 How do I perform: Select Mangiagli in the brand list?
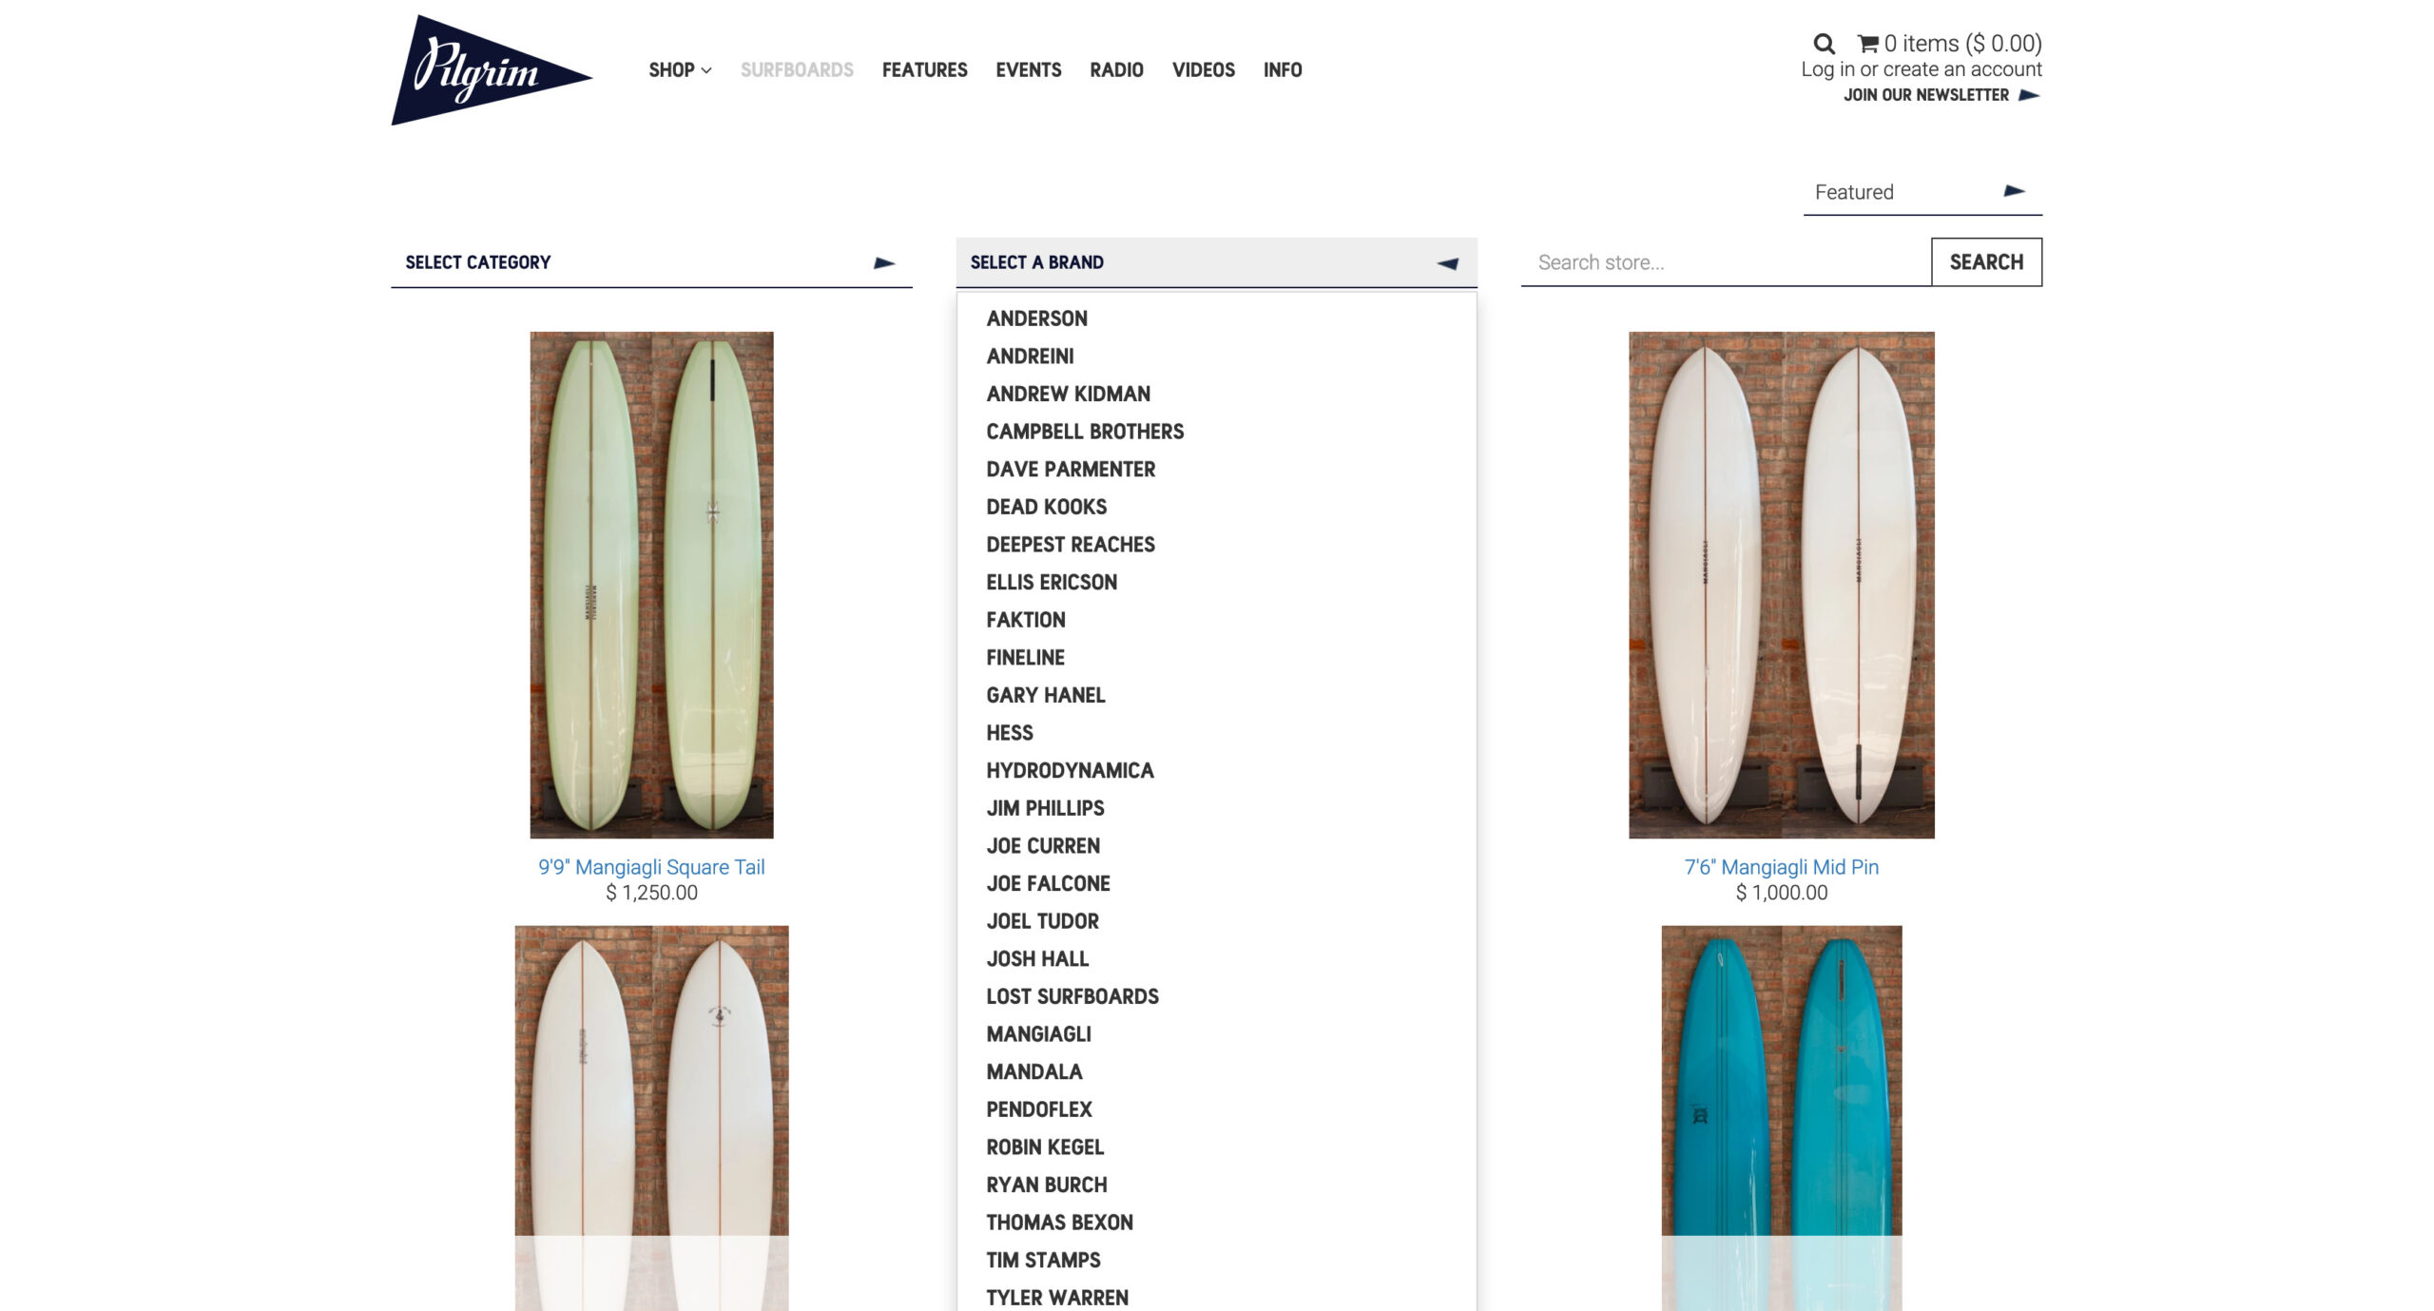tap(1038, 1034)
